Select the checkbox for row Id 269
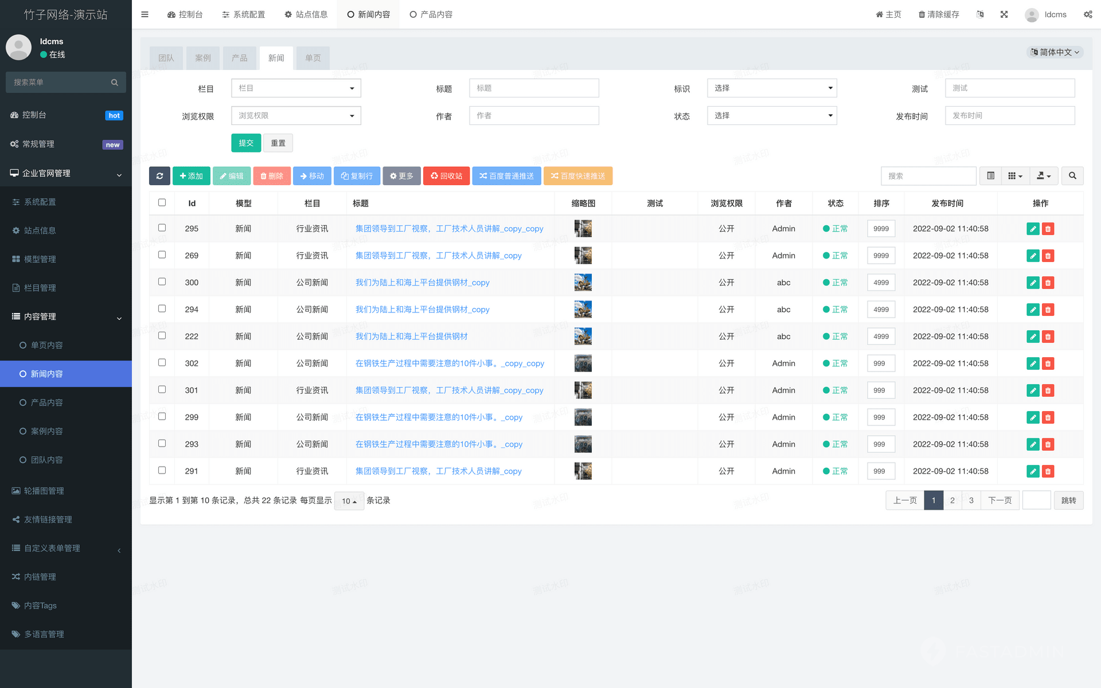This screenshot has height=688, width=1101. [162, 255]
